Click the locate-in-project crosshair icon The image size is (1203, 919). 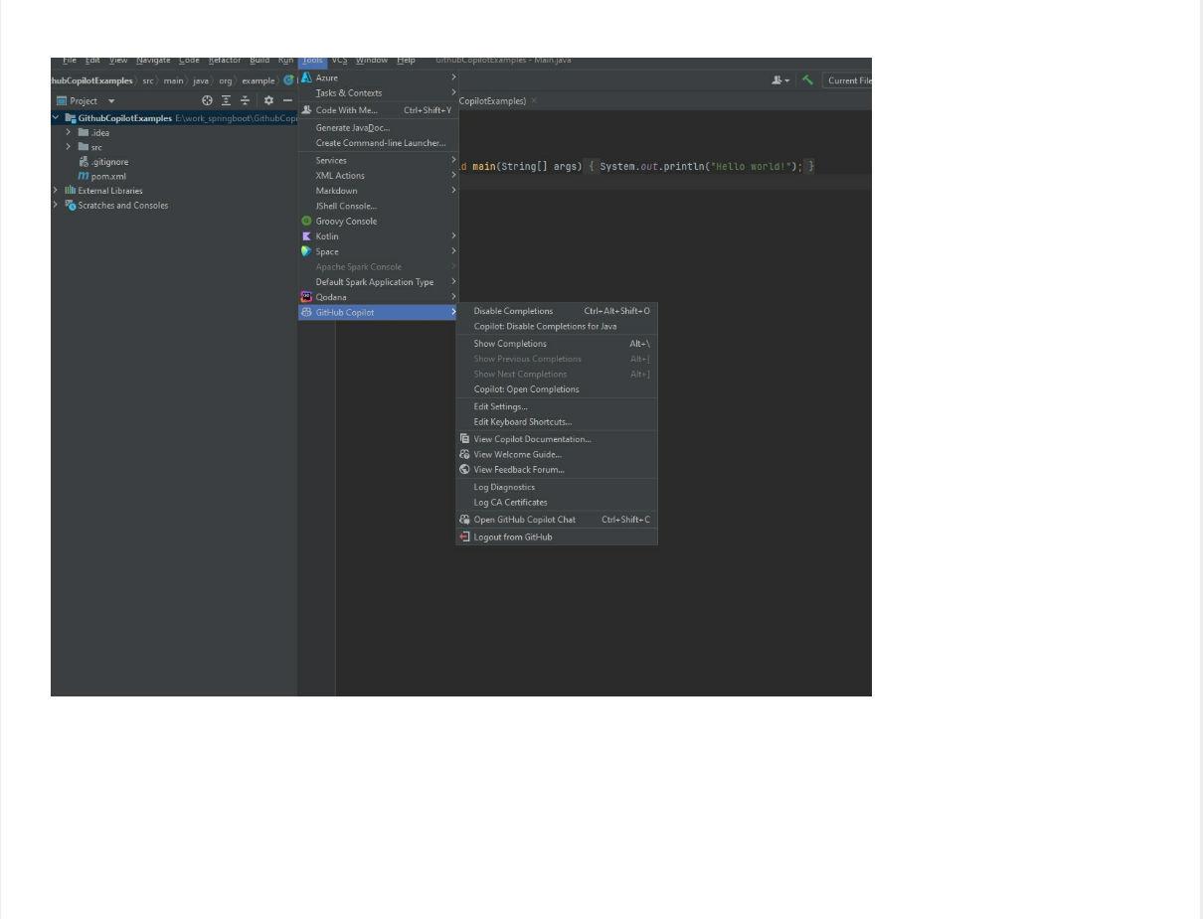coord(207,100)
